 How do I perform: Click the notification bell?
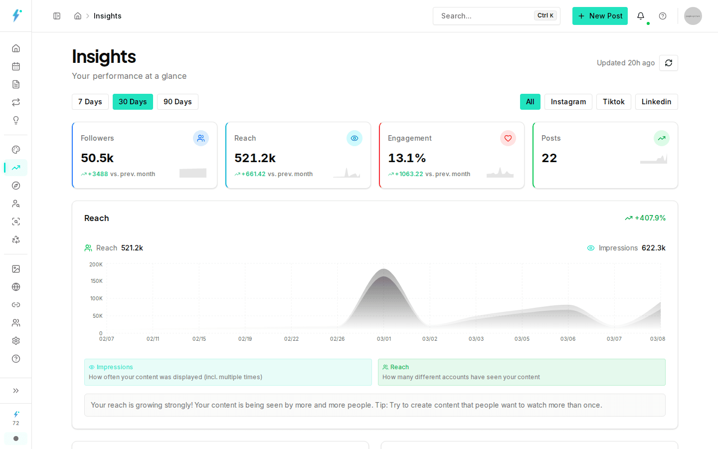(641, 15)
